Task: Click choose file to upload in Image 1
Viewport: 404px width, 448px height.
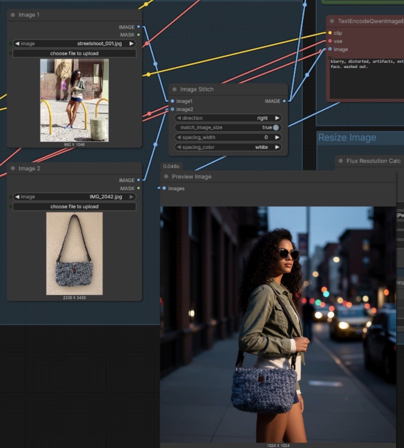Action: tap(74, 53)
